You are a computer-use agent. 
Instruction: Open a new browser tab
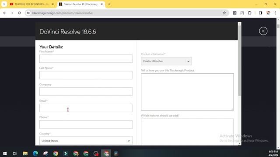(109, 4)
